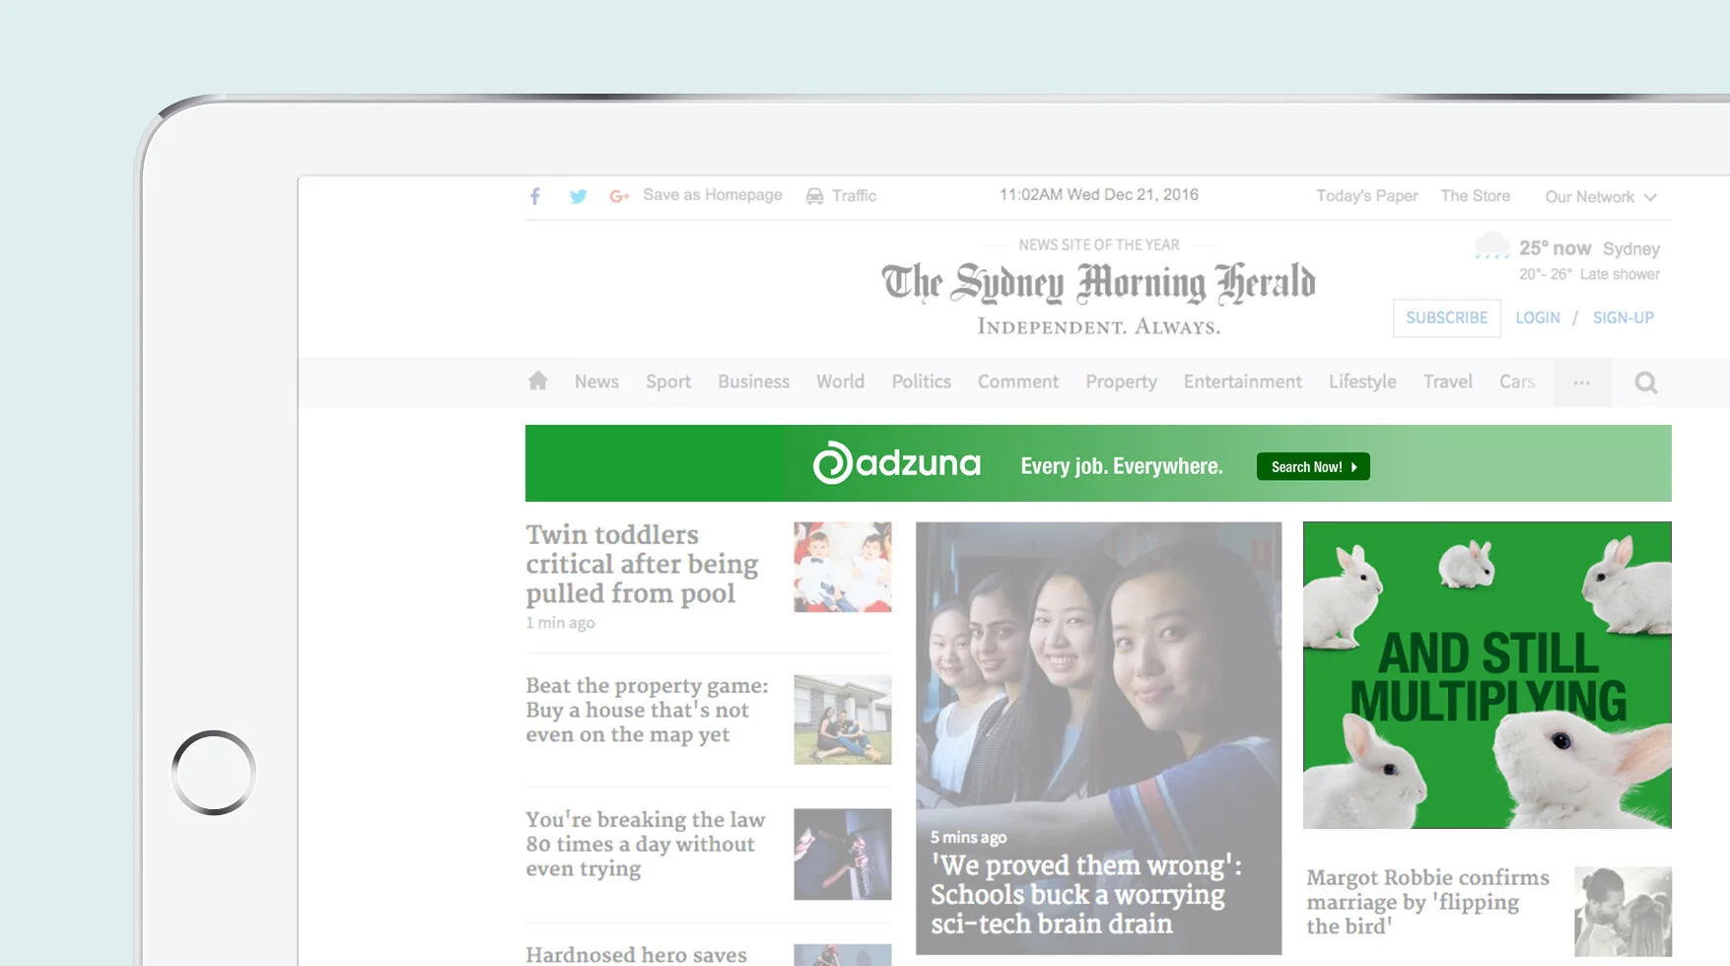Image resolution: width=1730 pixels, height=966 pixels.
Task: Read You're breaking the law article
Action: (645, 844)
